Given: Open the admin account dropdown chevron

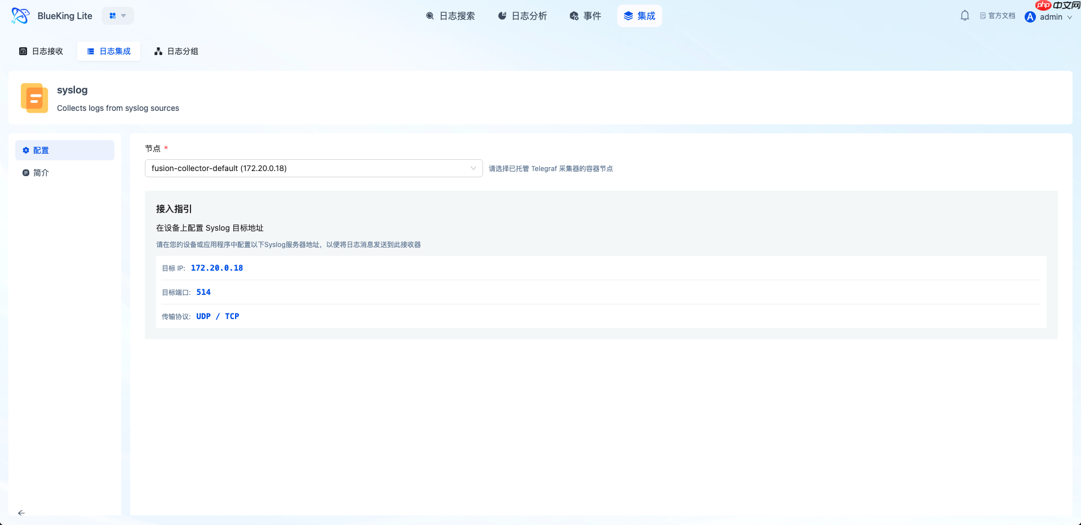Looking at the screenshot, I should coord(1070,17).
